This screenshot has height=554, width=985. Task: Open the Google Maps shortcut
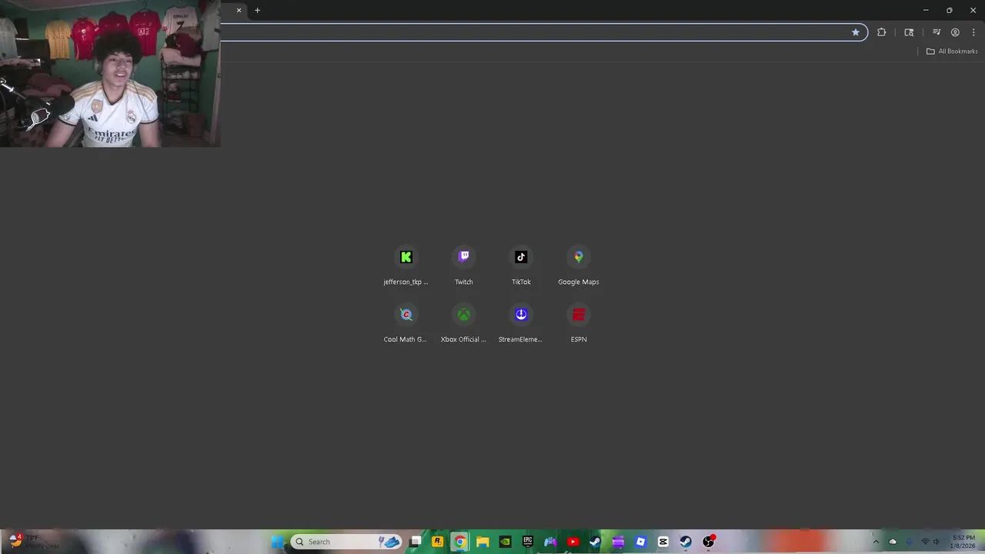click(579, 265)
